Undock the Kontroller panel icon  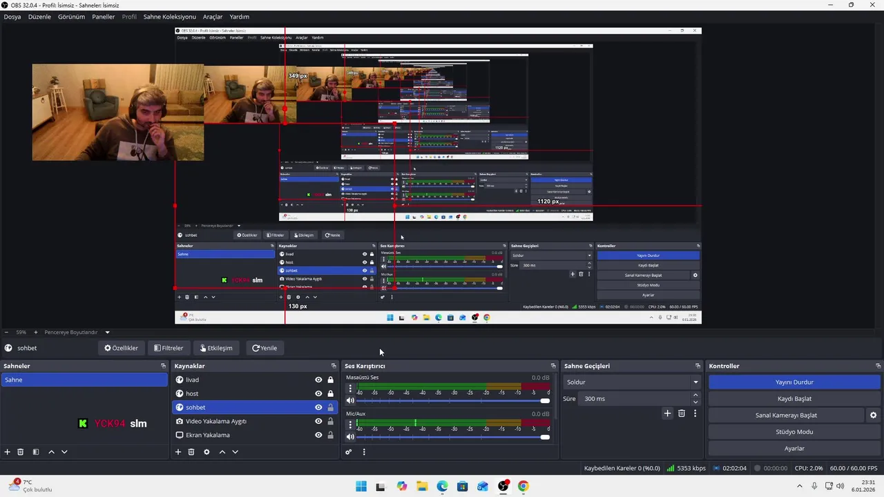(878, 366)
